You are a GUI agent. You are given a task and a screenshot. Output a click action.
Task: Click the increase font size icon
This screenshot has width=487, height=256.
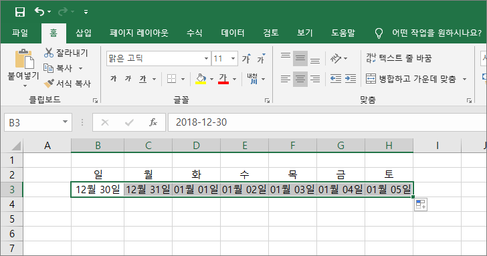pyautogui.click(x=246, y=58)
